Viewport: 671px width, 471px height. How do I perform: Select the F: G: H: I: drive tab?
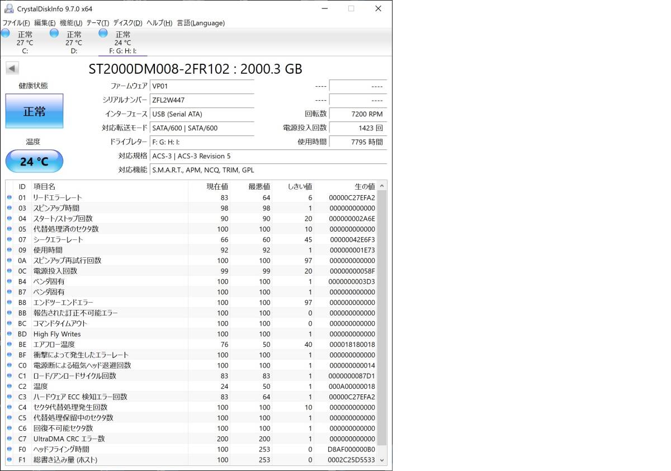pos(122,43)
